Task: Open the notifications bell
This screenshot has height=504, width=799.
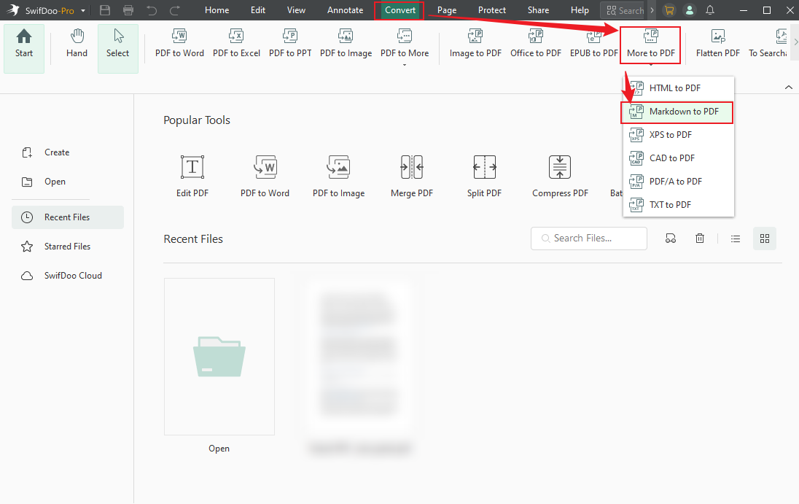Action: tap(709, 10)
